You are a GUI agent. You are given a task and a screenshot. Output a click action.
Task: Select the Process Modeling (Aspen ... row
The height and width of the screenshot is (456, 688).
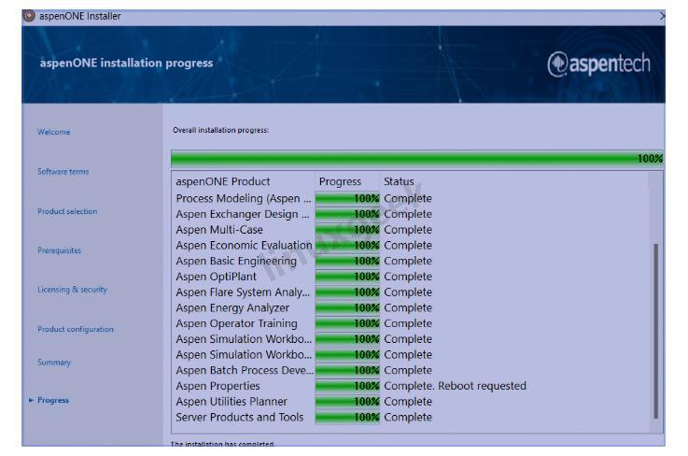coord(410,199)
